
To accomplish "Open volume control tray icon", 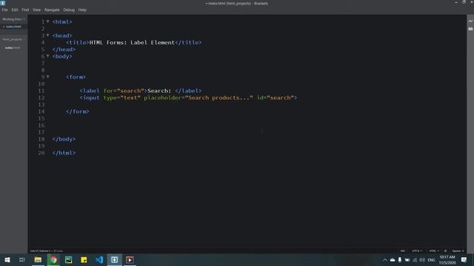I will click(422, 260).
